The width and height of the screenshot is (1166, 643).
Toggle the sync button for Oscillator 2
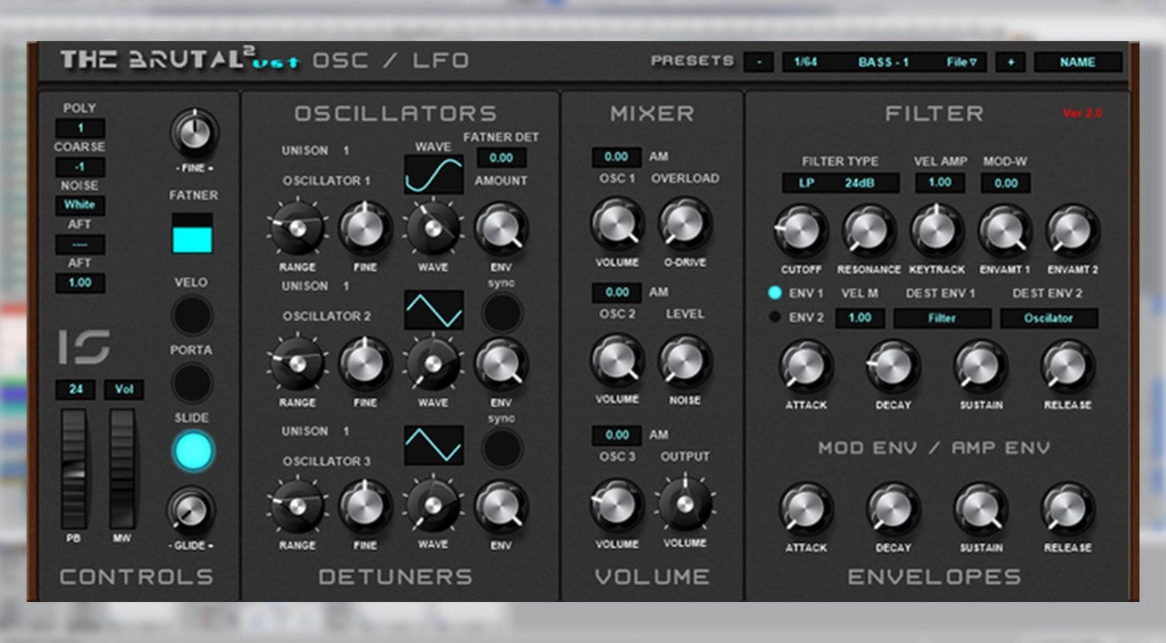(502, 312)
